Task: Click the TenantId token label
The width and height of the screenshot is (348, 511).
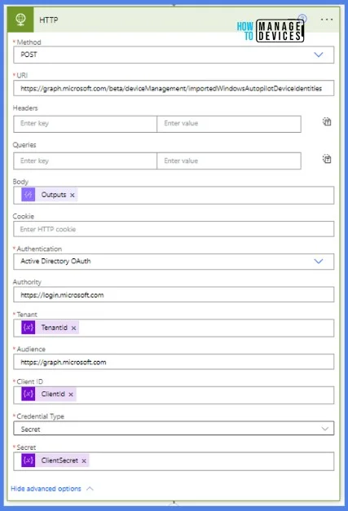Action: click(x=54, y=328)
